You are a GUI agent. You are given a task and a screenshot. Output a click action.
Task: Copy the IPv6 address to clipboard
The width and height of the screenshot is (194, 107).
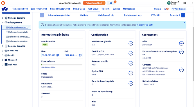point(80,55)
